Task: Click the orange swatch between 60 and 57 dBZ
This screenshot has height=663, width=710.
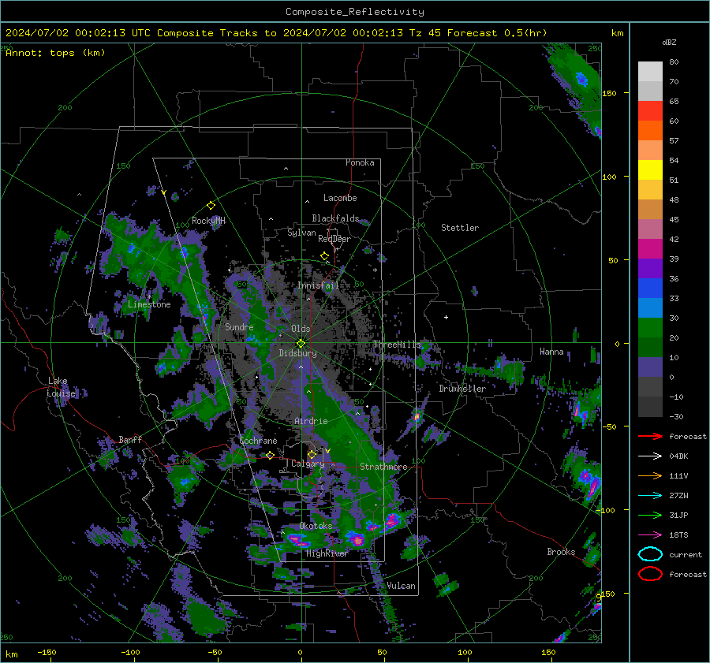Action: [x=650, y=131]
